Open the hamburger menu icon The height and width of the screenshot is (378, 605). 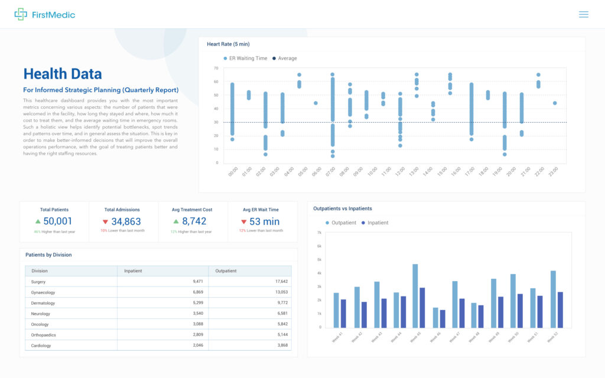click(x=583, y=14)
